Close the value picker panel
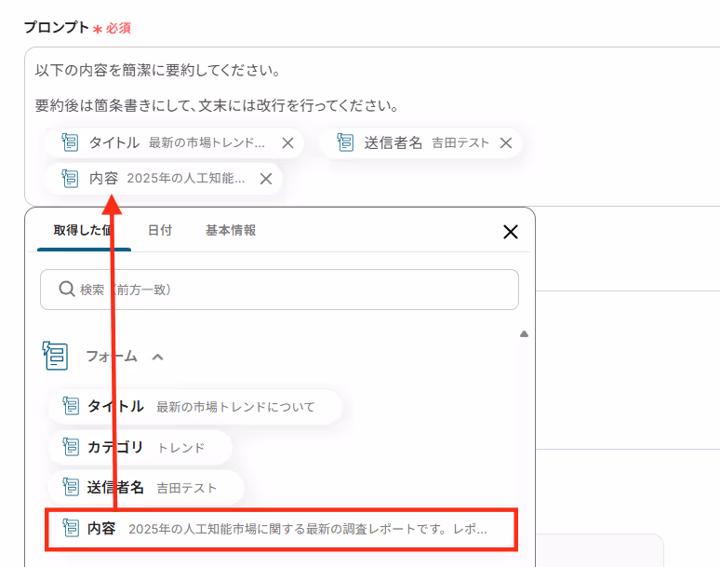 (x=511, y=232)
